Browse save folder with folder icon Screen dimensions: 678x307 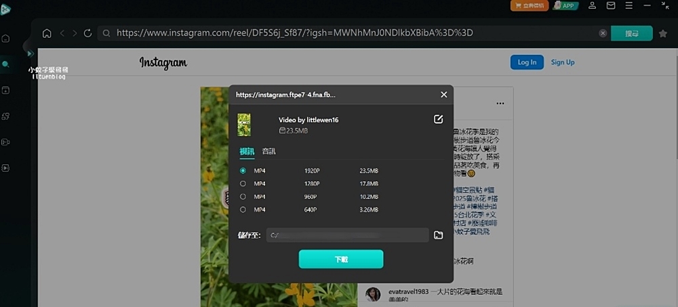pyautogui.click(x=439, y=235)
